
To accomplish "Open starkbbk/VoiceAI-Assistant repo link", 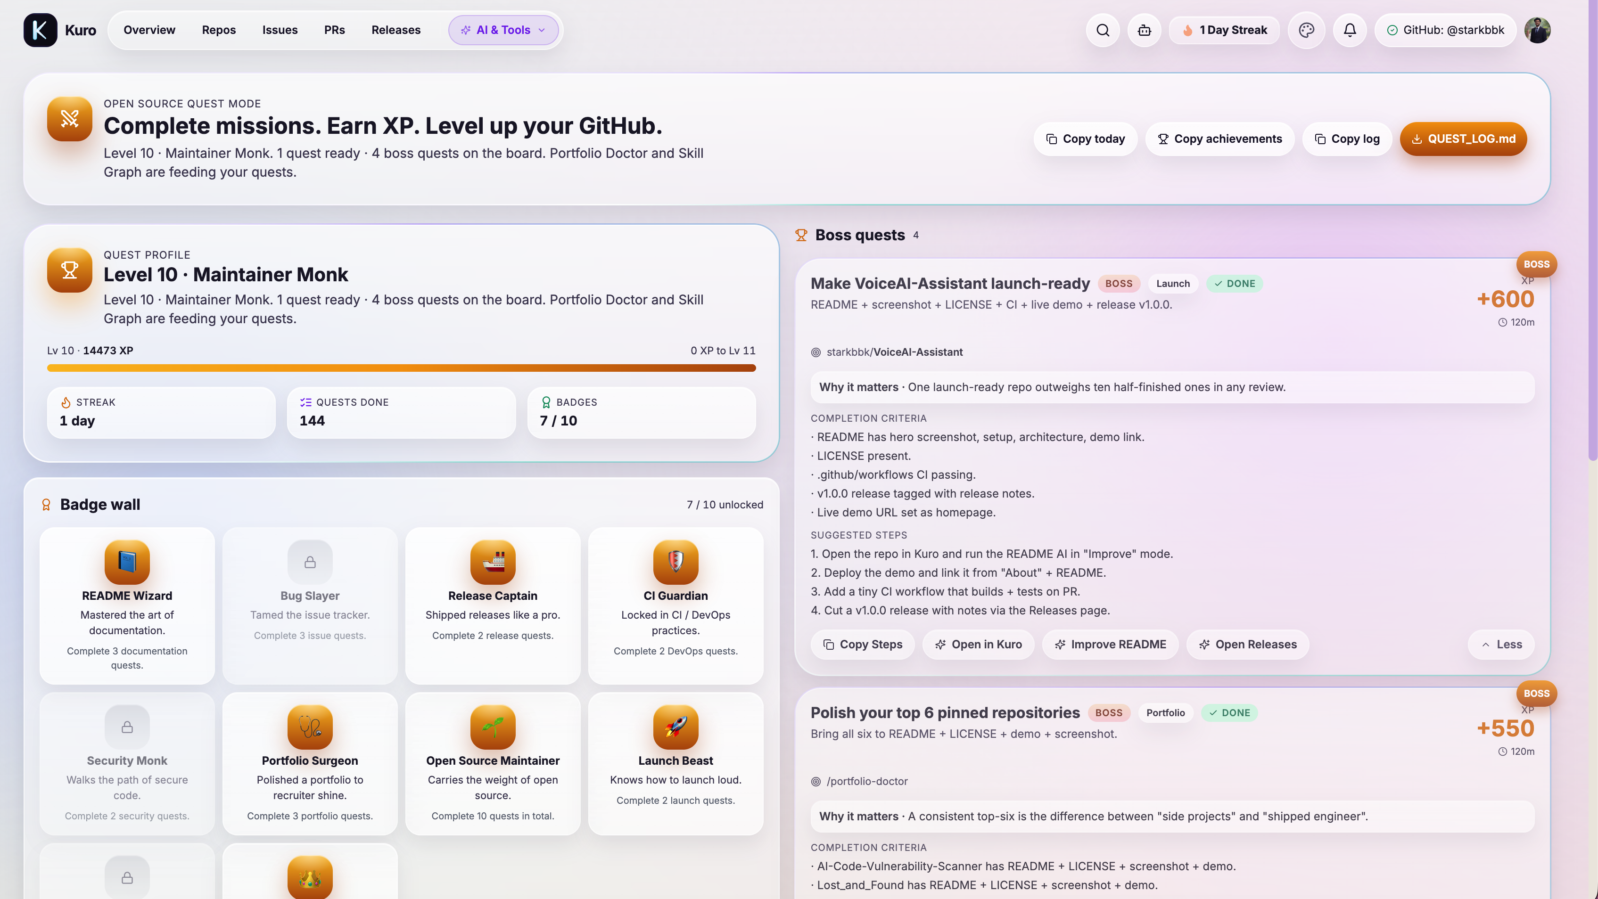I will coord(894,352).
